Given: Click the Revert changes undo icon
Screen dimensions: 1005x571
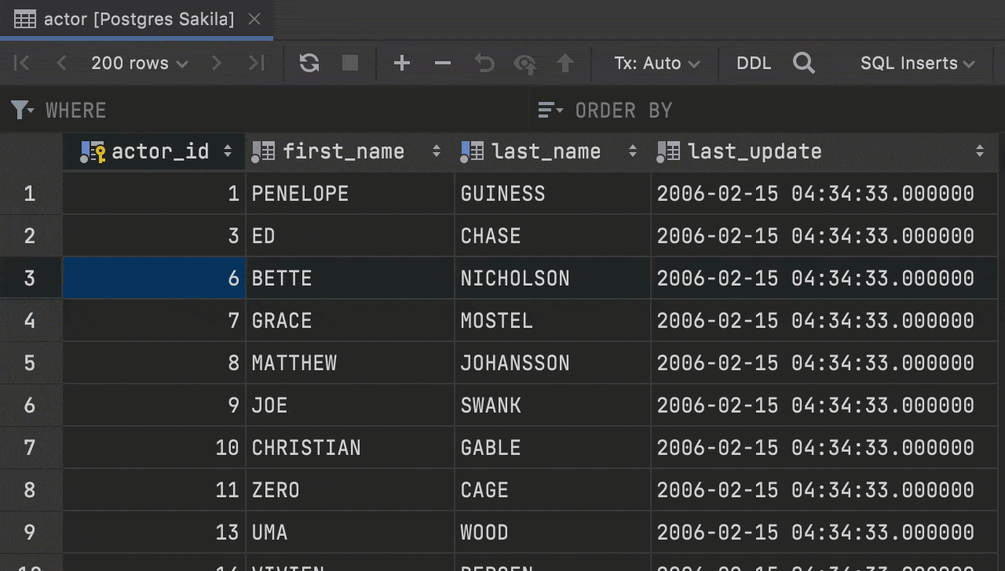Looking at the screenshot, I should [x=484, y=64].
